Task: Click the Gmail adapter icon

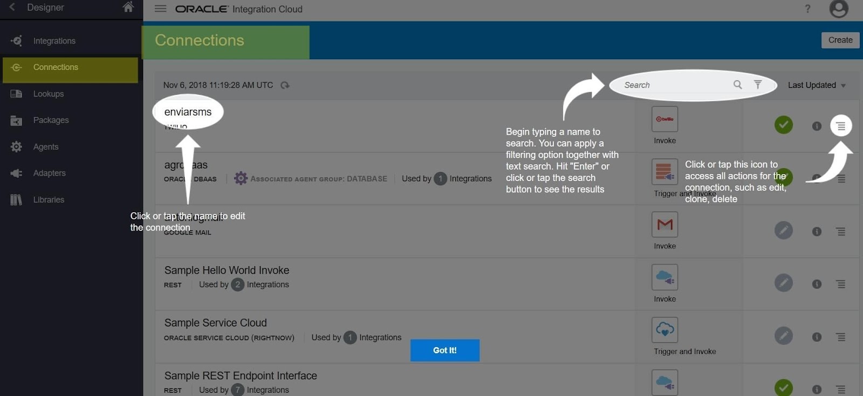Action: tap(665, 225)
